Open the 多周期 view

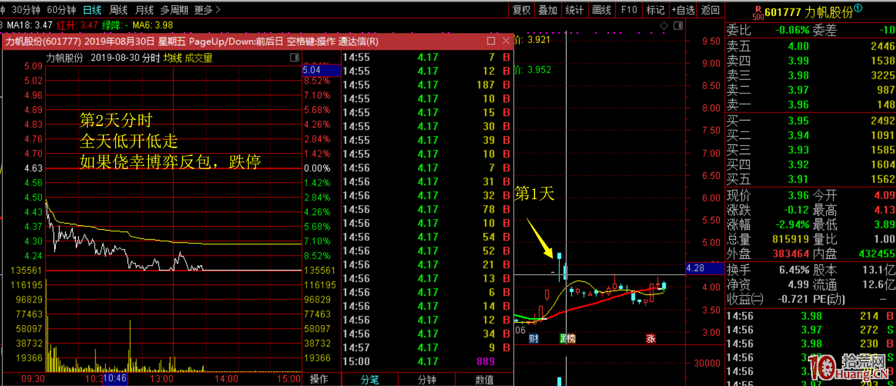[x=174, y=10]
